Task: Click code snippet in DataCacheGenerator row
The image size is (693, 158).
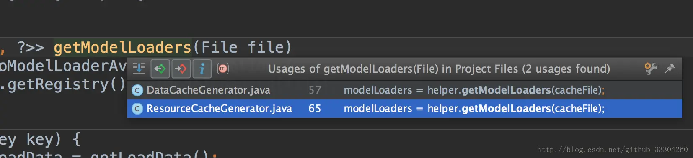Action: coord(474,90)
